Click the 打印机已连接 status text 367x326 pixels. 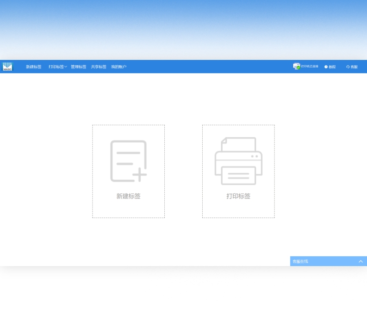coord(310,66)
